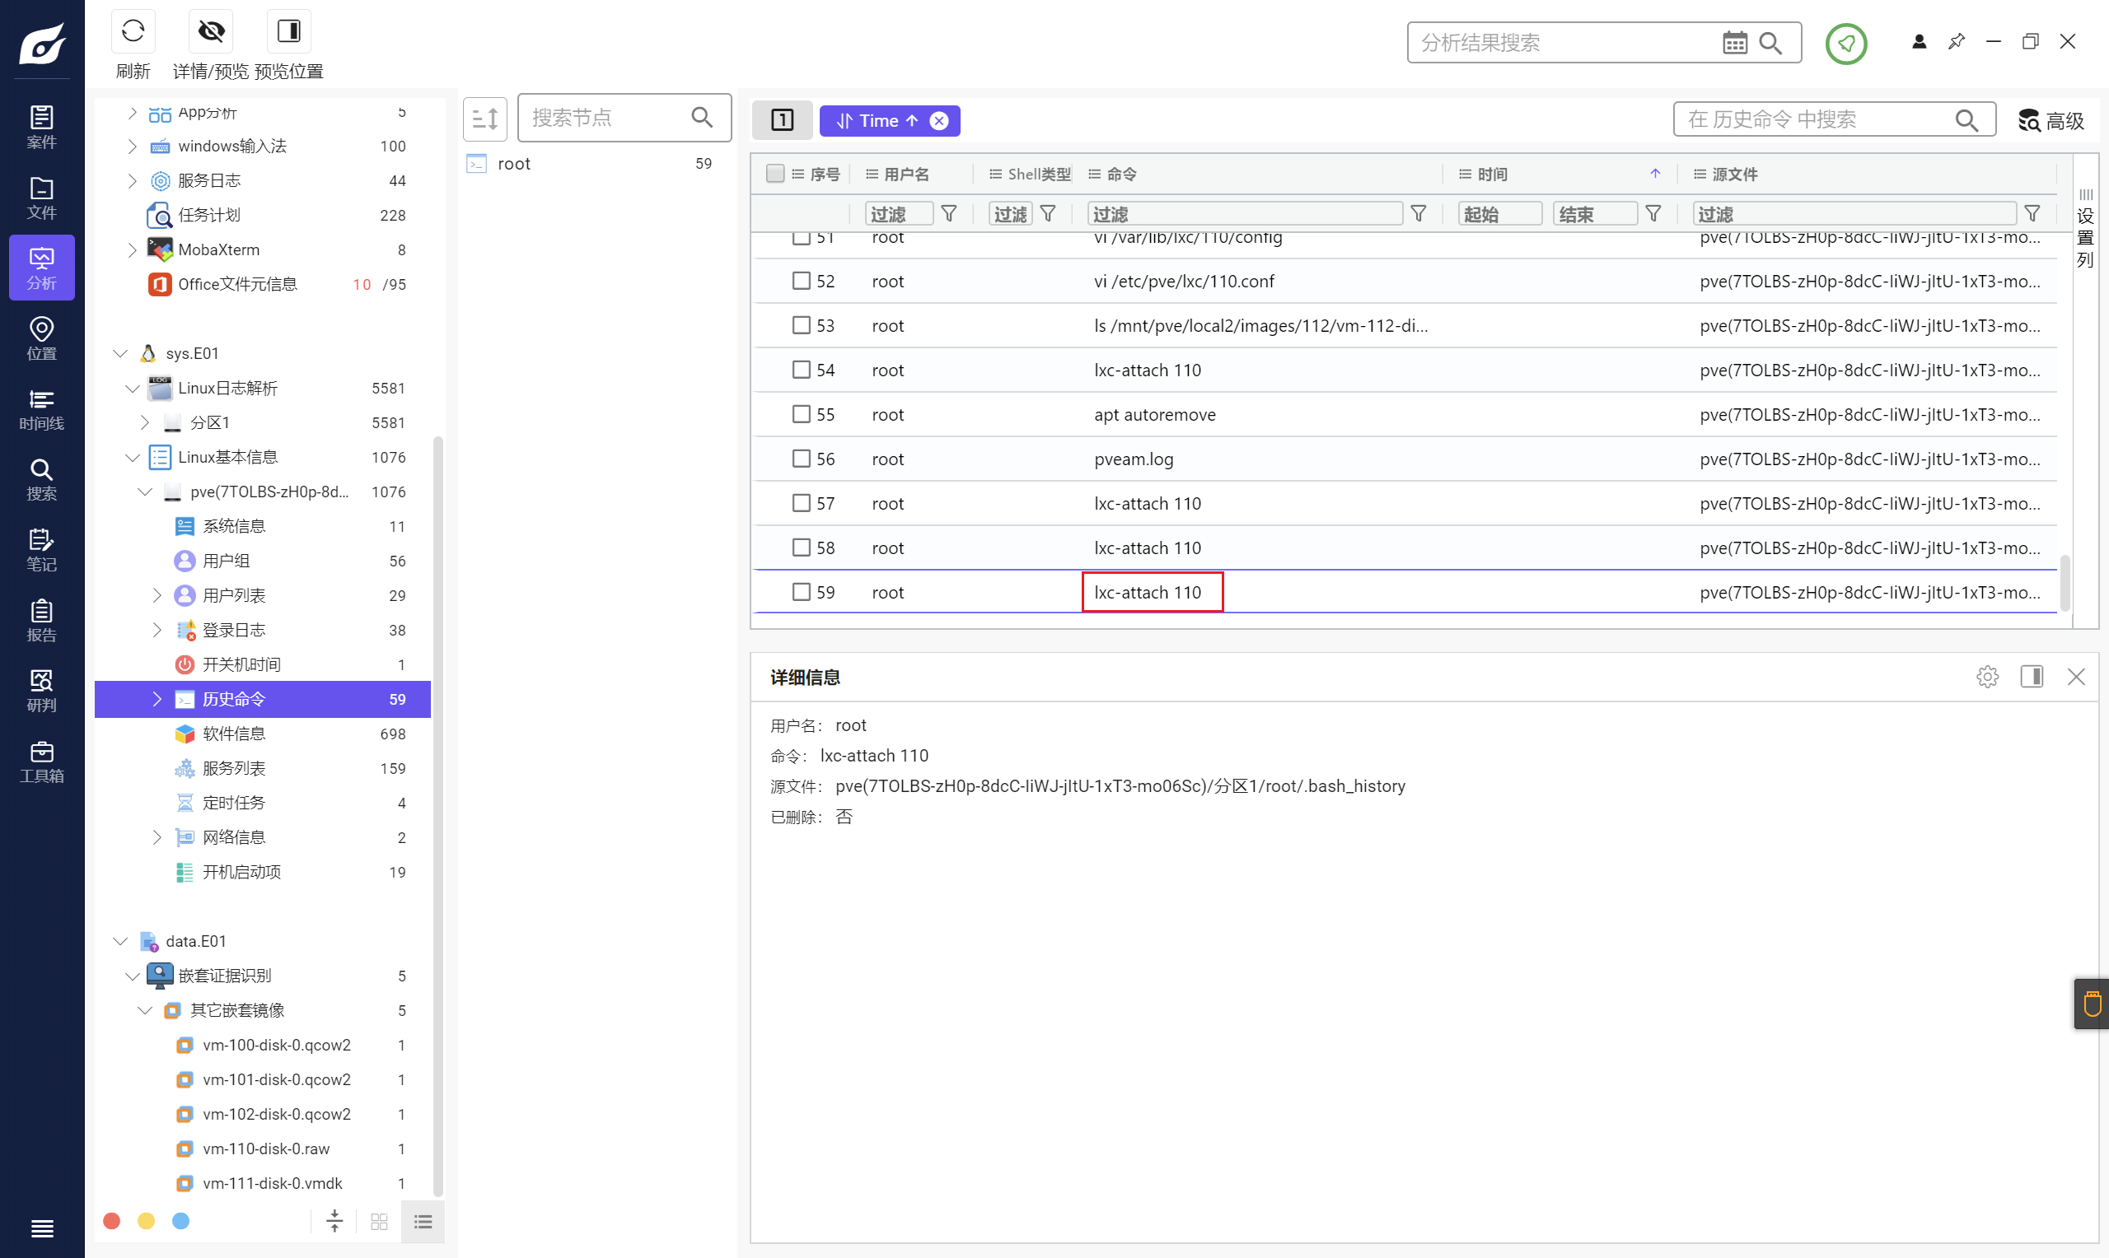2109x1258 pixels.
Task: Click the 预览位置 panel layout icon
Action: 289,31
